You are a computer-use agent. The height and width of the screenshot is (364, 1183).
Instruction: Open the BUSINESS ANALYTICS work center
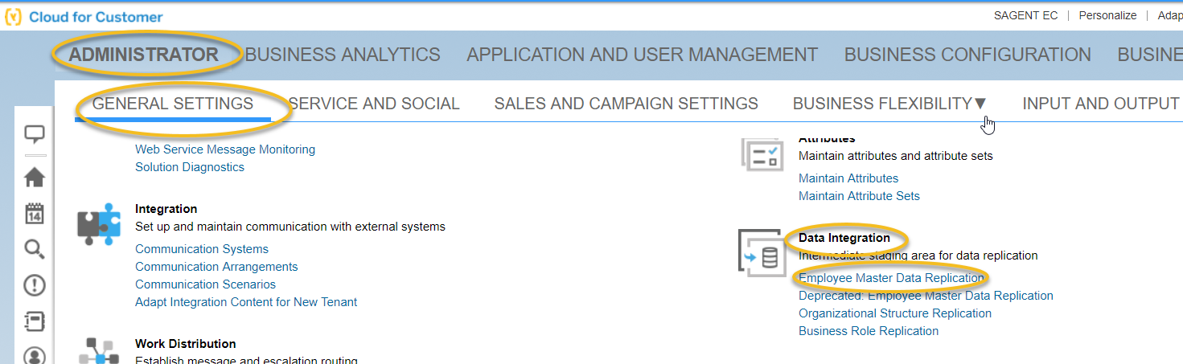343,55
